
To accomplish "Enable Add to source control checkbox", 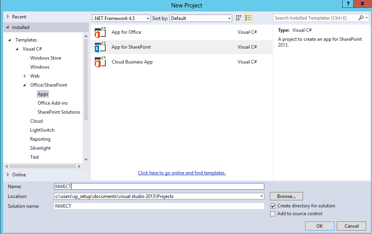I will [x=273, y=214].
